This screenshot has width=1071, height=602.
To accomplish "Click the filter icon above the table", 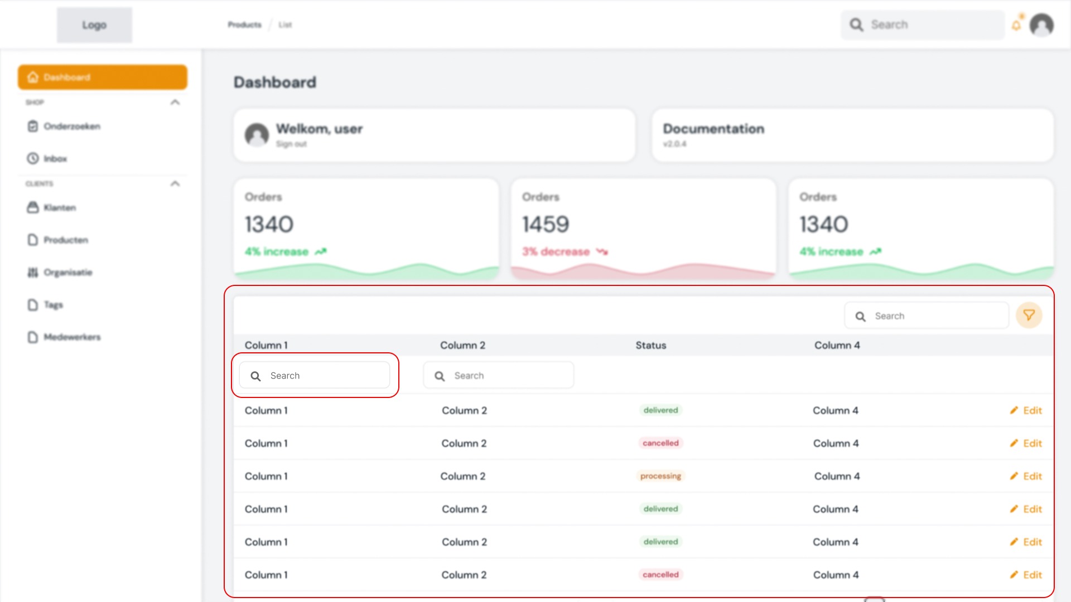I will (x=1029, y=315).
